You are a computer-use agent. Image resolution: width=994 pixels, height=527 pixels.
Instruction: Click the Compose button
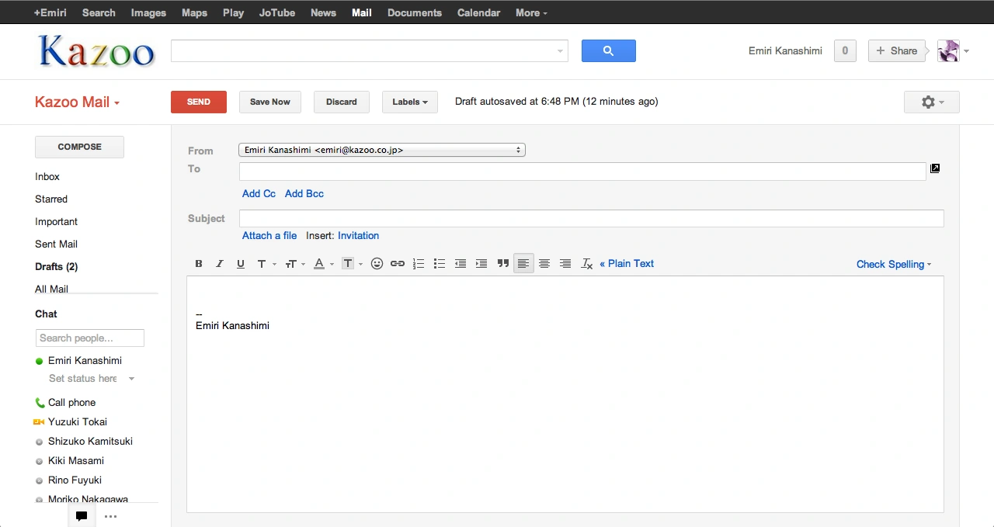(x=79, y=147)
